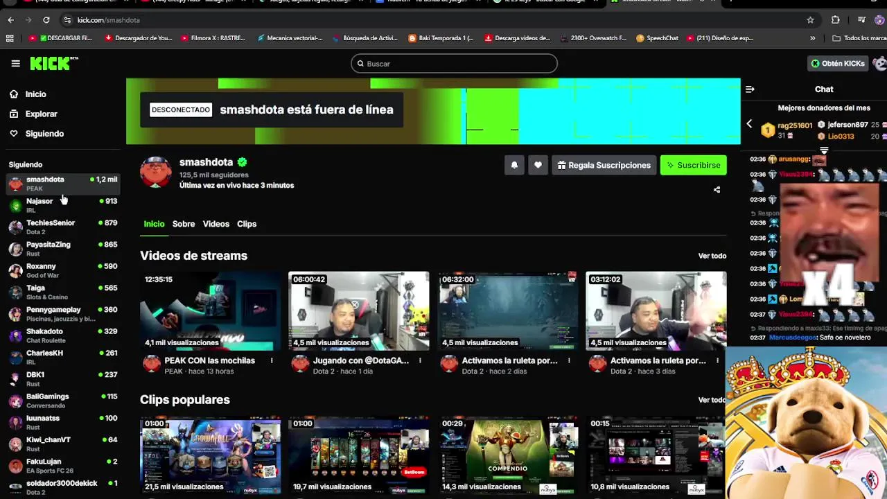887x499 pixels.
Task: Open Kiwi_chanVT channel in the sidebar
Action: click(62, 444)
